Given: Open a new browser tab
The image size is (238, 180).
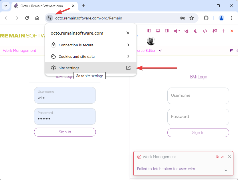Looking at the screenshot, I should [x=84, y=6].
